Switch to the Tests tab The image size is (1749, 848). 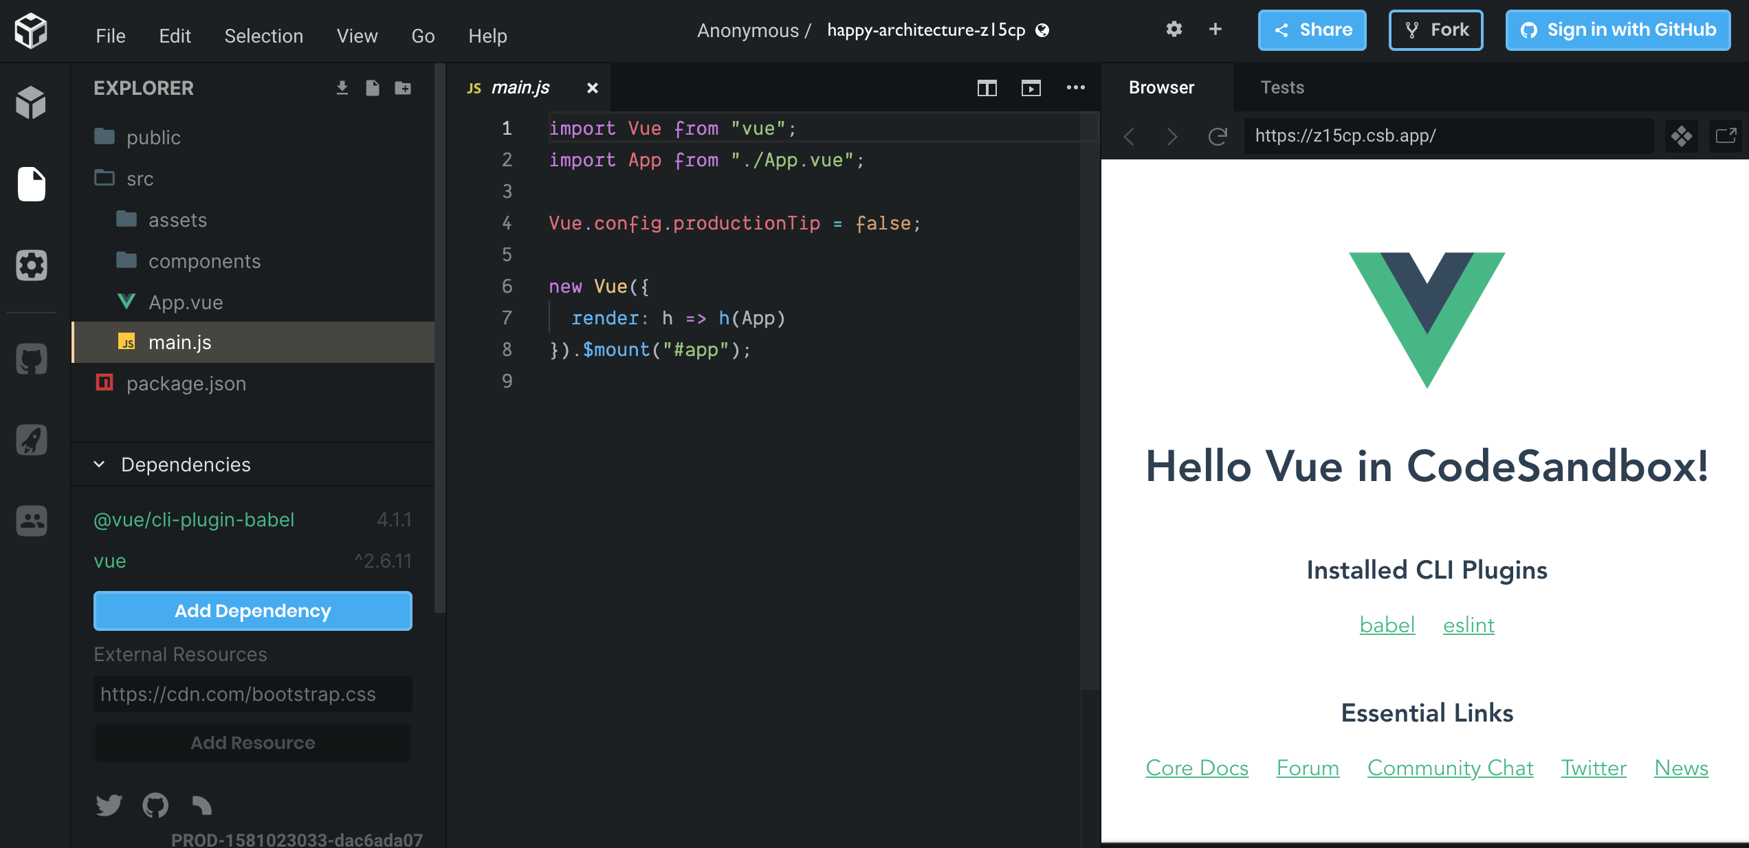(1281, 87)
